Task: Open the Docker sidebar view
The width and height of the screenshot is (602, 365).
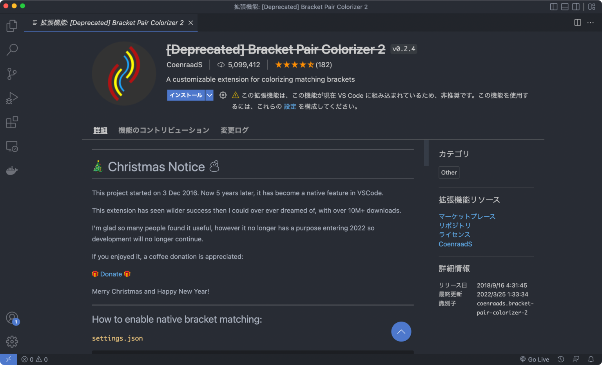Action: 12,170
